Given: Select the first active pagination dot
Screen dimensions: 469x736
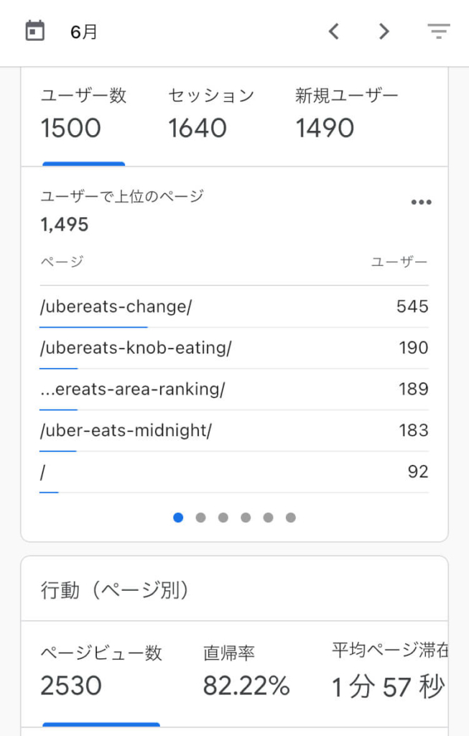Looking at the screenshot, I should 178,517.
